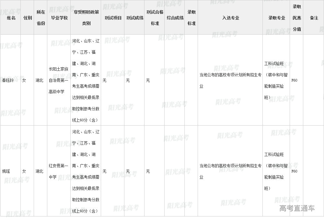Image resolution: width=324 pixels, height=221 pixels.
Task: Click the 姓名 column header
Action: [11, 18]
